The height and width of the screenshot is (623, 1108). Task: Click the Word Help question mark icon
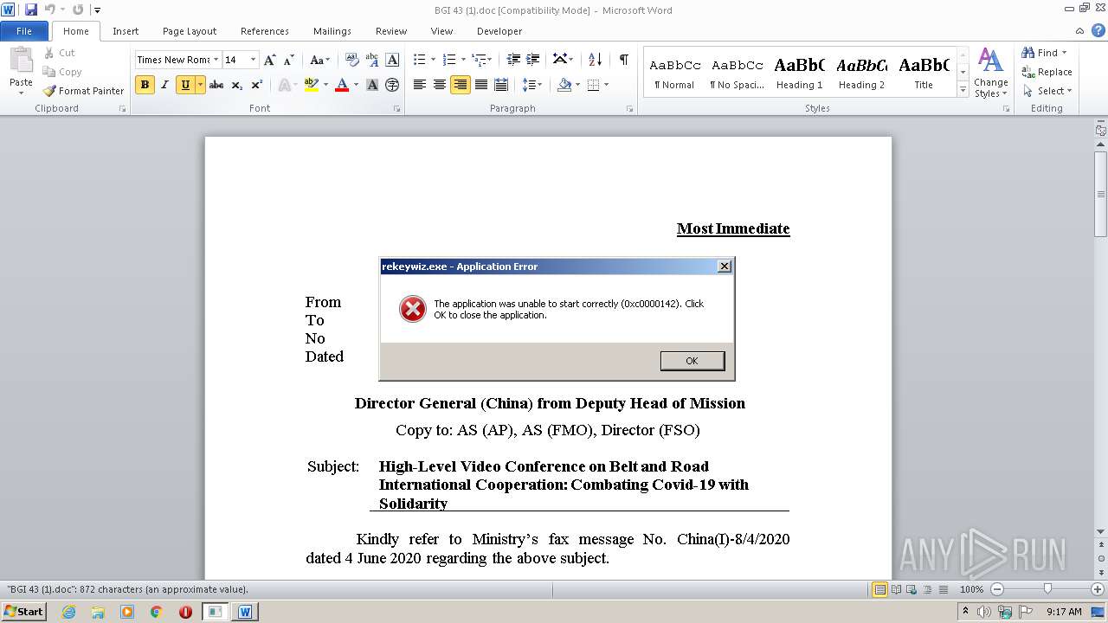click(1098, 30)
